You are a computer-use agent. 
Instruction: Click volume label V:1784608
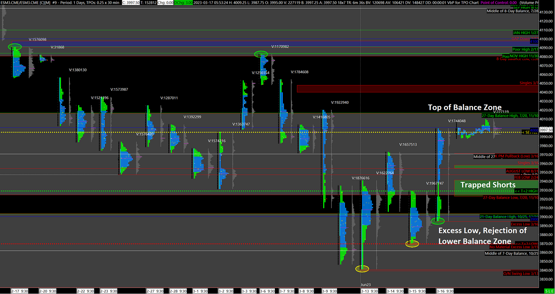[x=300, y=72]
